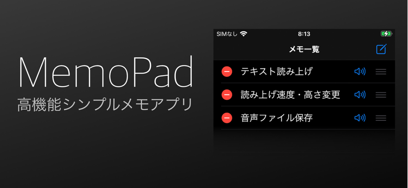This screenshot has width=408, height=188.
Task: Tap the Wi-Fi status icon
Action: pyautogui.click(x=244, y=34)
